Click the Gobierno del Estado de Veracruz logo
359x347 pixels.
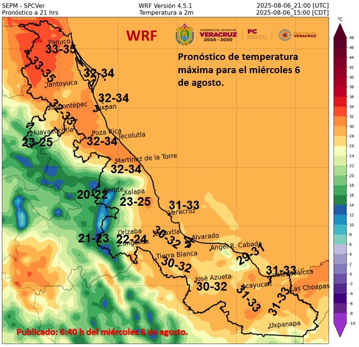219,35
